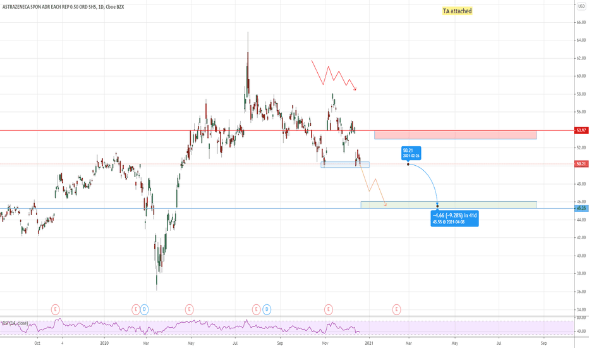Screen dimensions: 589x348
Task: Select the red resistance zone rectangle
Action: (x=455, y=135)
